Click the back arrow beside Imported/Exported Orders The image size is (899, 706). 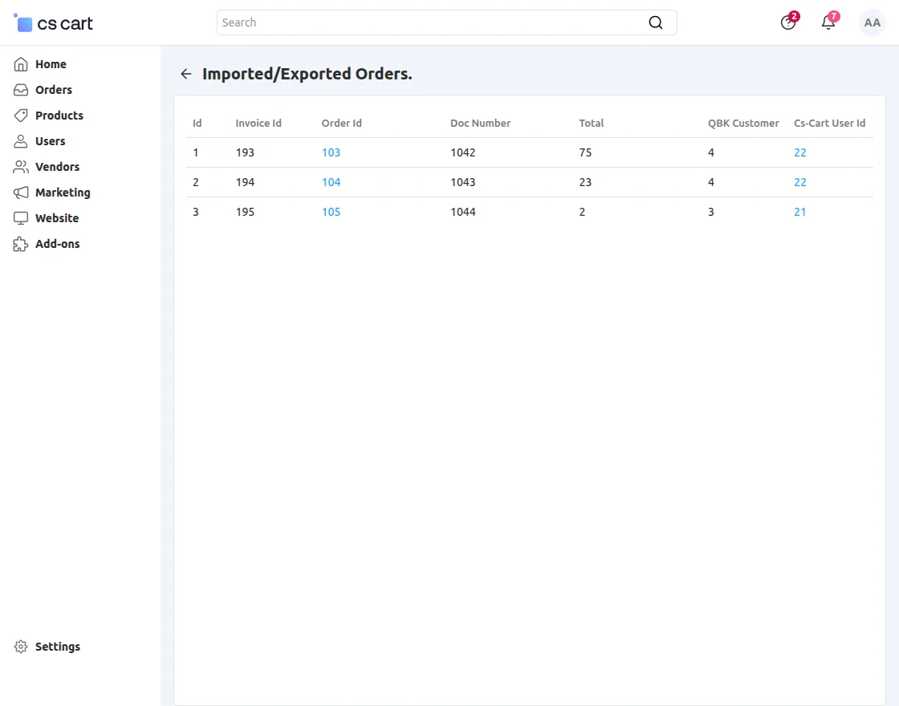point(186,74)
